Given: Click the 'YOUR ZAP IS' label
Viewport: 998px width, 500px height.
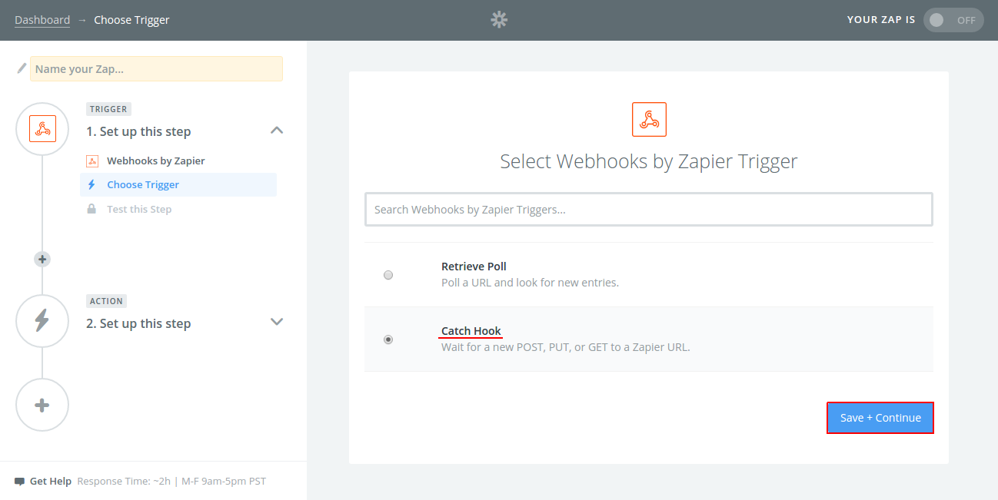Looking at the screenshot, I should pyautogui.click(x=881, y=20).
